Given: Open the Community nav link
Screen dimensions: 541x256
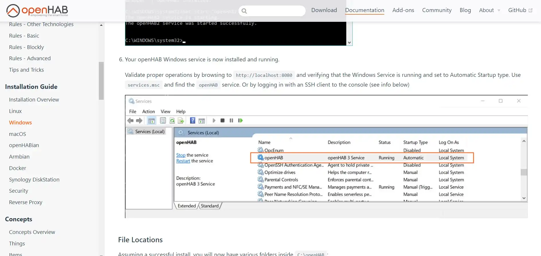Looking at the screenshot, I should (437, 10).
